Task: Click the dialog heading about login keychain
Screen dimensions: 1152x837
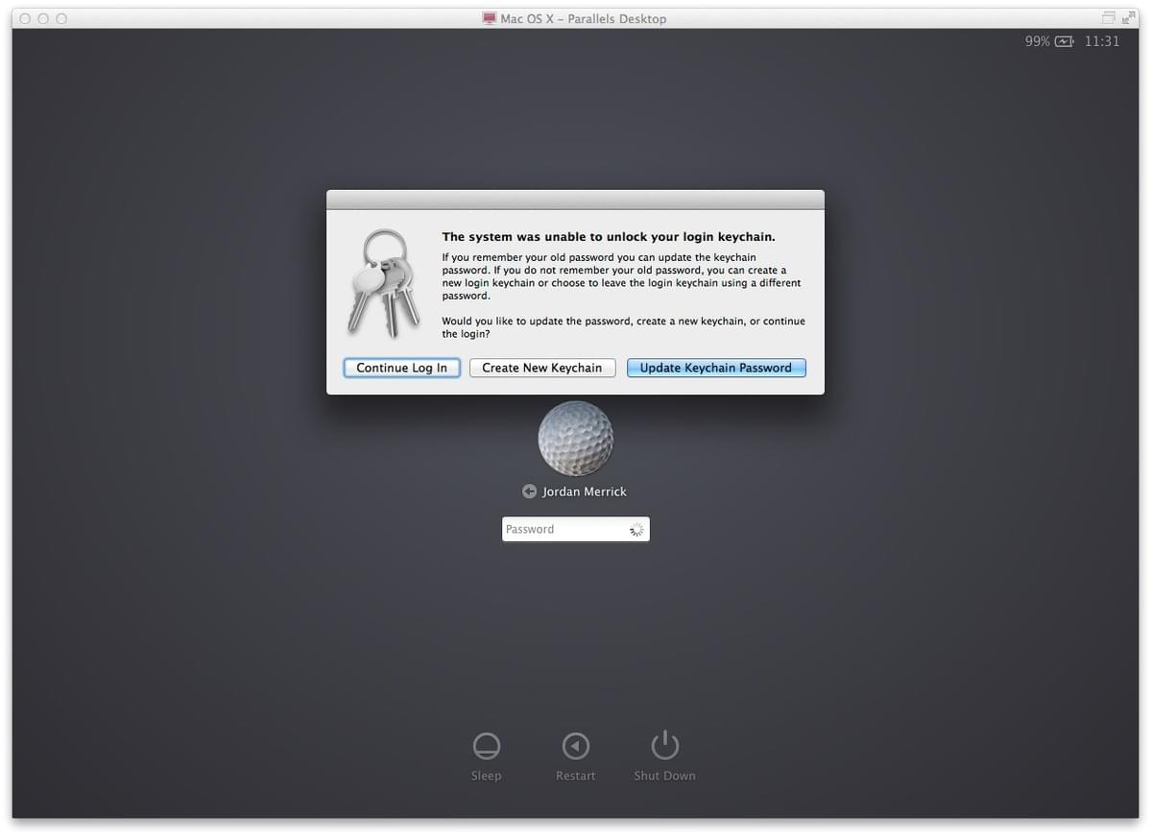Action: point(609,236)
